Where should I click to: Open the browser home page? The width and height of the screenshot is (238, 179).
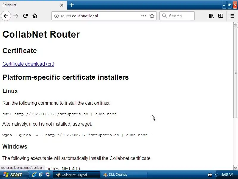(35, 16)
